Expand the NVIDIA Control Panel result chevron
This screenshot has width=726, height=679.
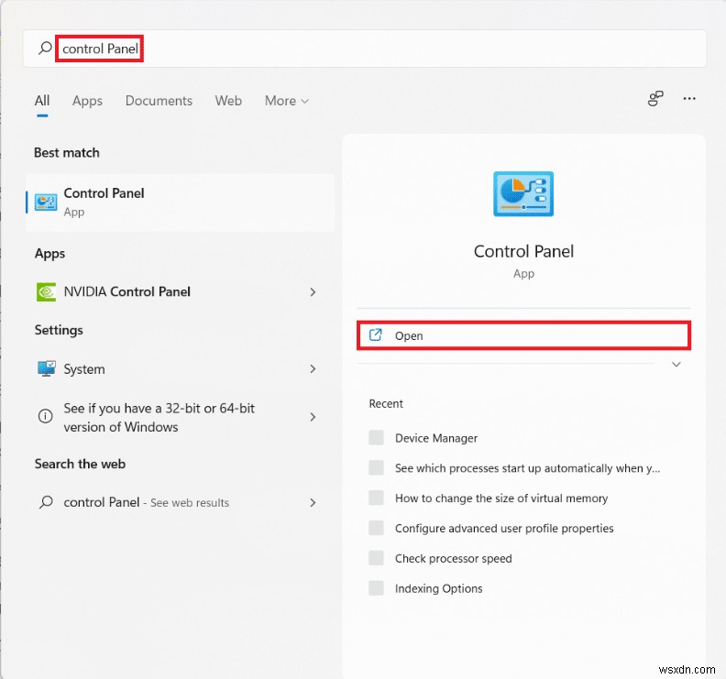[x=313, y=291]
